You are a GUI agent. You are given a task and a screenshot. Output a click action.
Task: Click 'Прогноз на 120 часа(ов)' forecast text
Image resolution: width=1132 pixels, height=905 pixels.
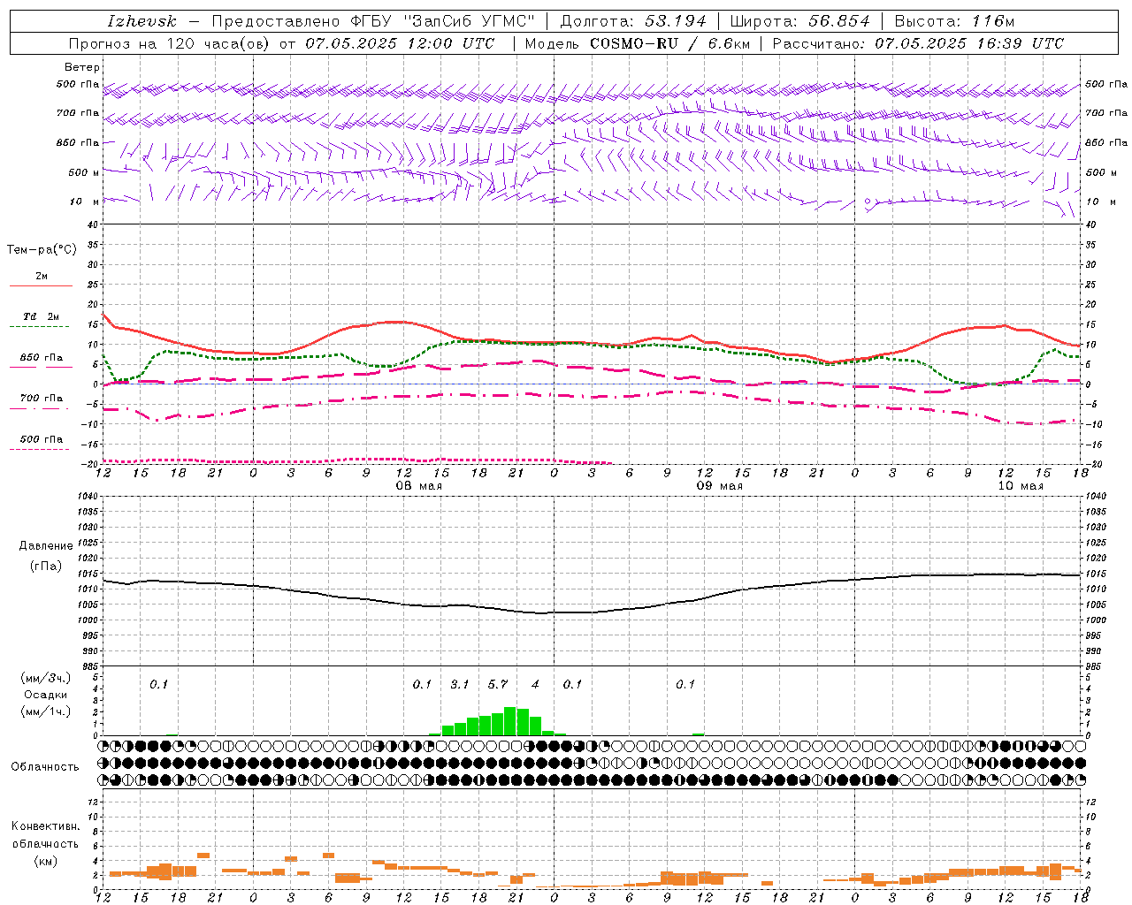tap(171, 43)
